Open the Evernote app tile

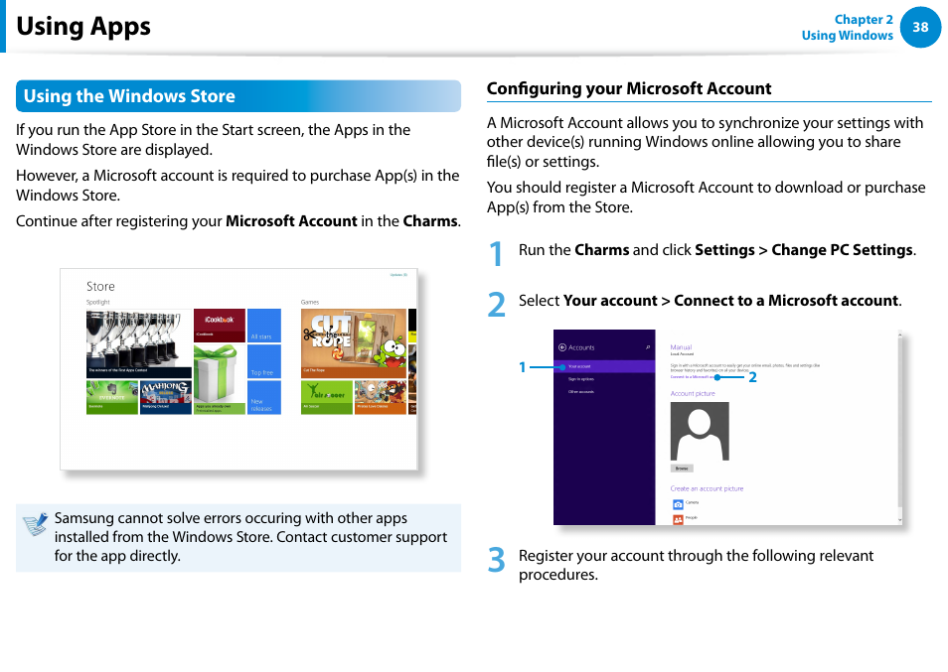tap(112, 397)
